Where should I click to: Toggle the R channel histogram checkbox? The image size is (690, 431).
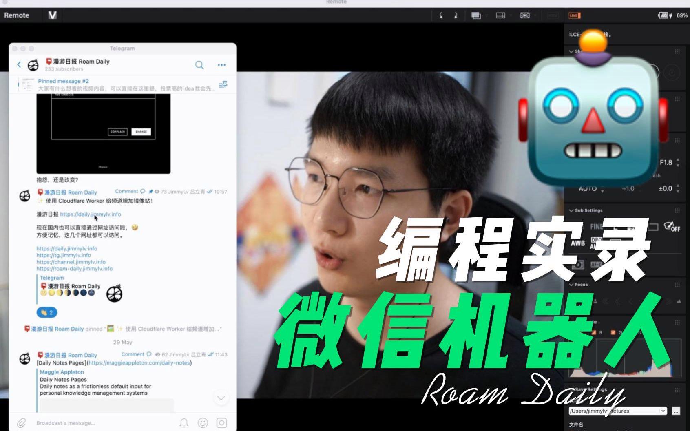(x=595, y=332)
